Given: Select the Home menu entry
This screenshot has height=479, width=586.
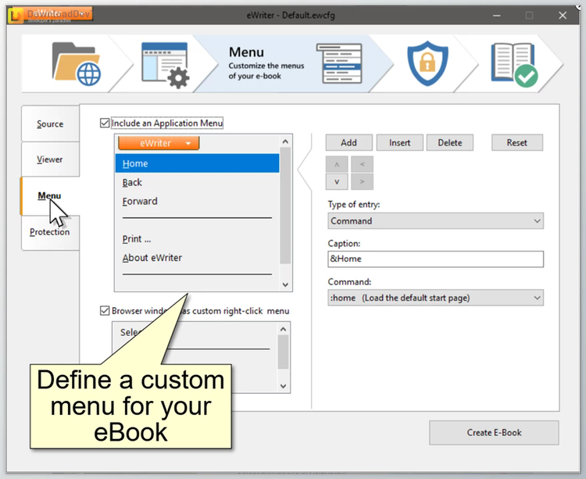Looking at the screenshot, I should [198, 163].
